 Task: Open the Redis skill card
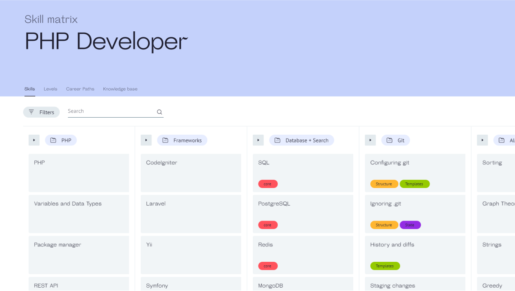pyautogui.click(x=303, y=255)
